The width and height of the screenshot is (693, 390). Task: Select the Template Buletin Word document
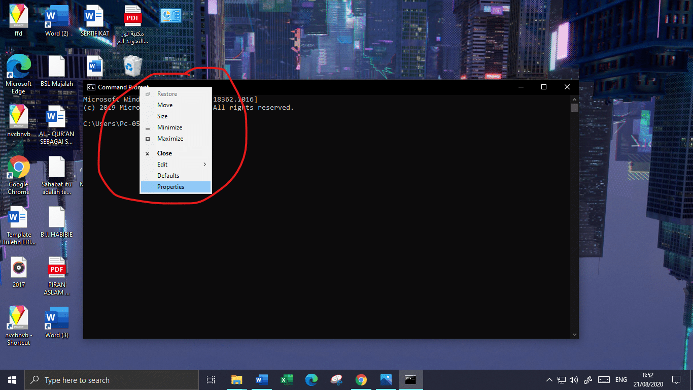tap(19, 225)
